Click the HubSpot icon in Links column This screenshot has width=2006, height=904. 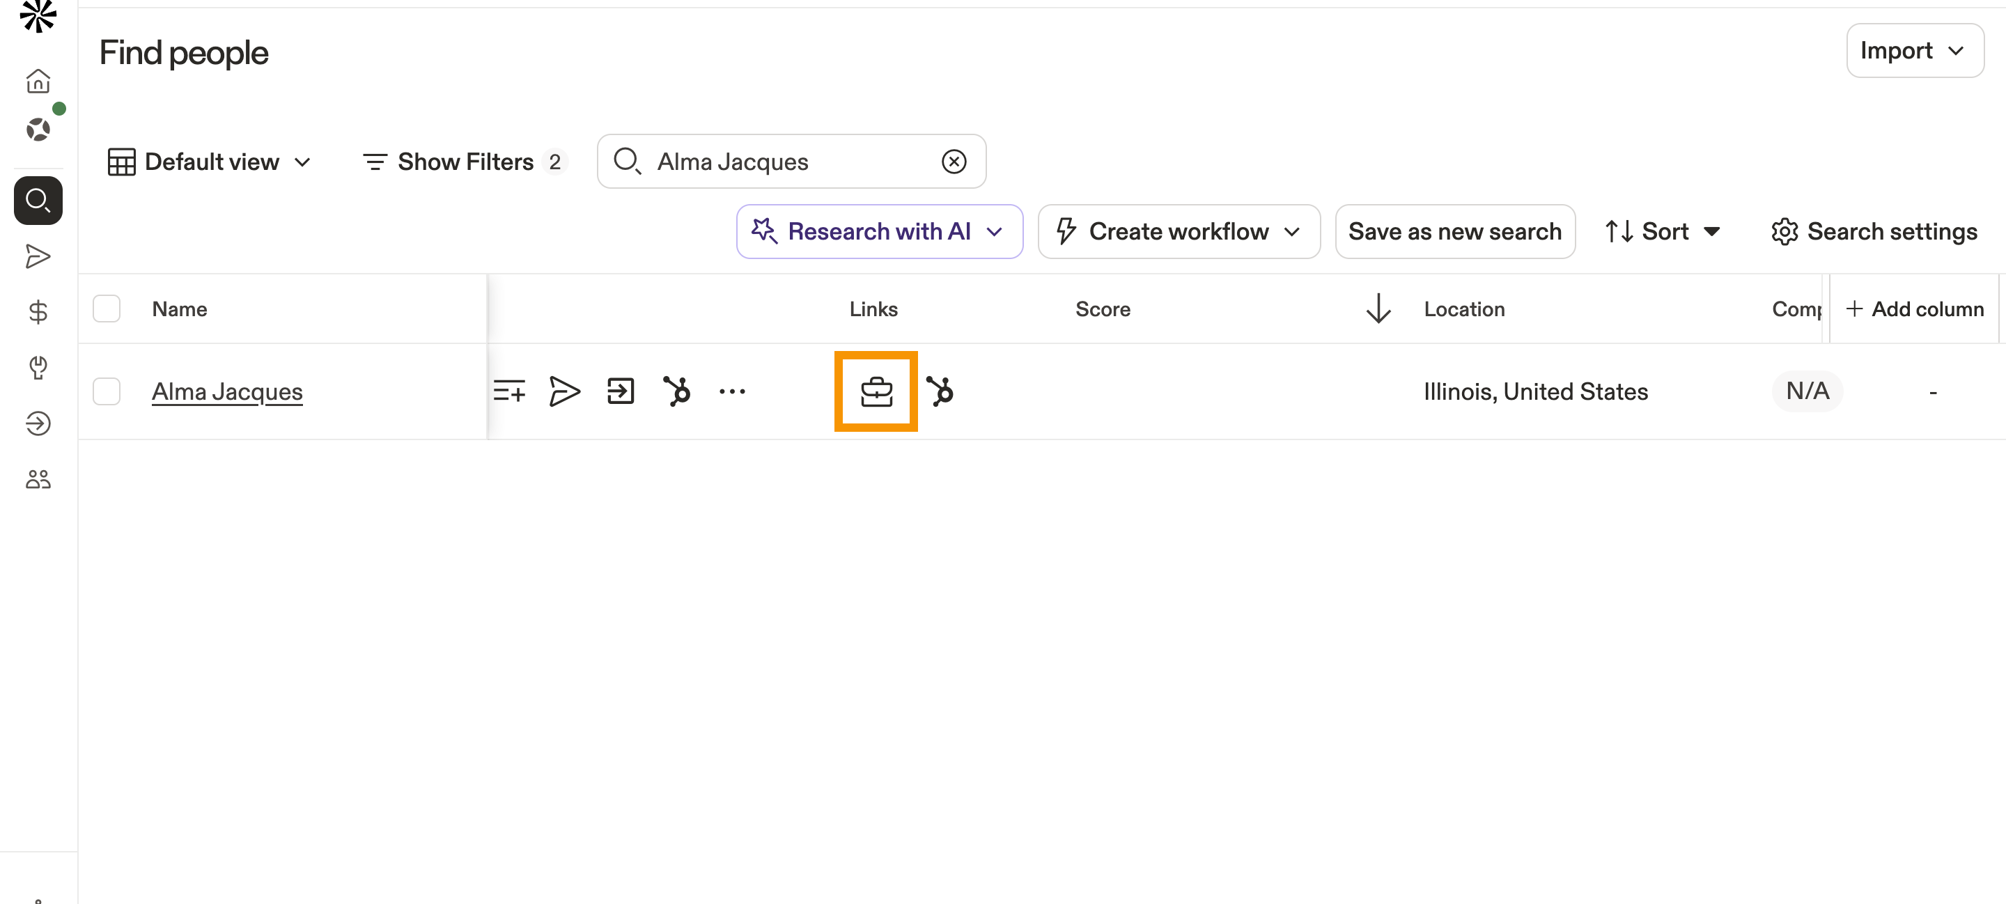click(x=940, y=391)
